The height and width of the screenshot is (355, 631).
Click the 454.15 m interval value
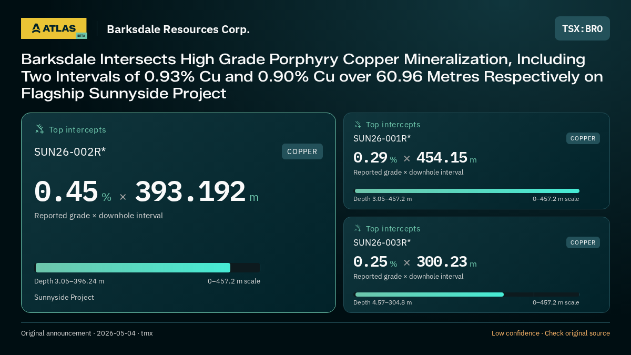[446, 158]
